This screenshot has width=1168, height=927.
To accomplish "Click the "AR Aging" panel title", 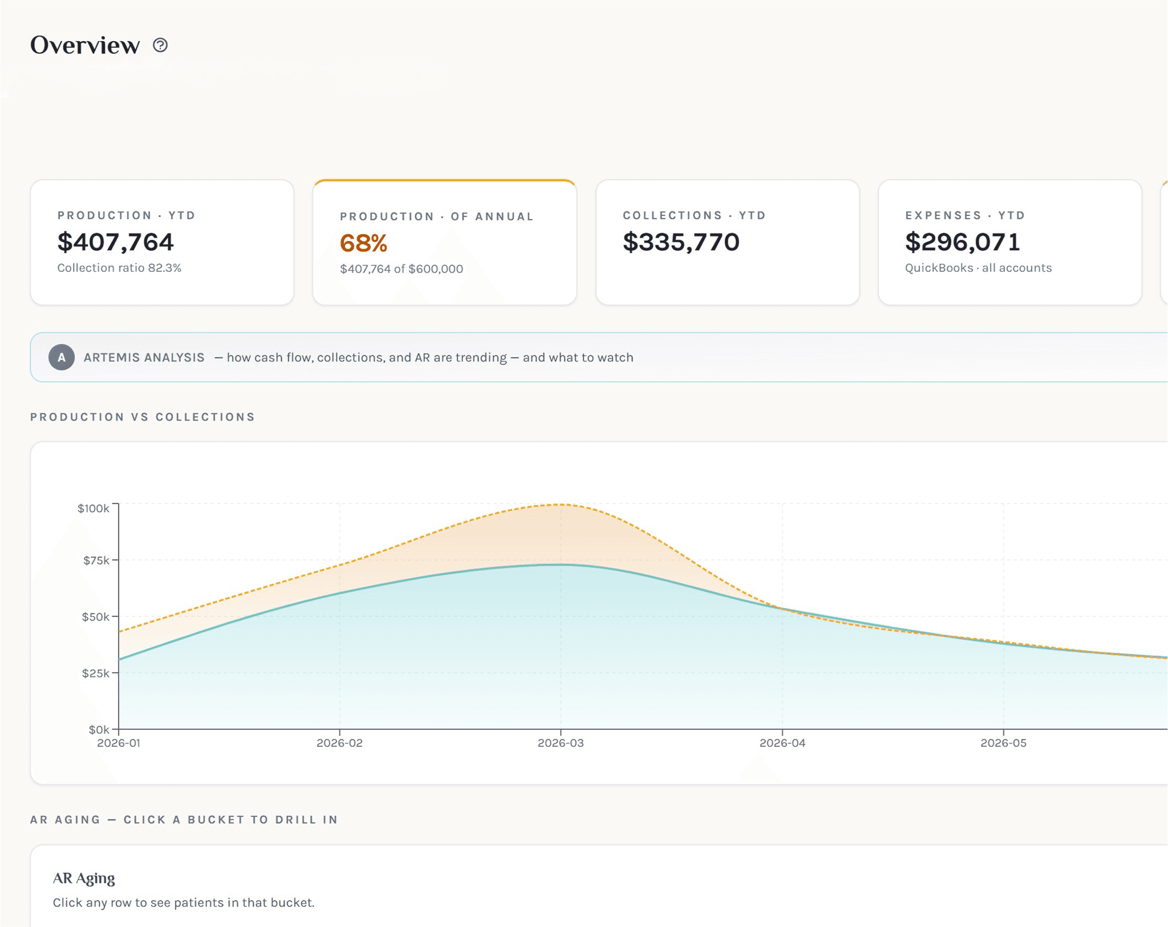I will coord(84,879).
